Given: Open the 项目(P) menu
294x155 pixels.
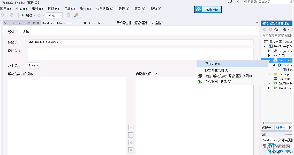Looking at the screenshot, I should (x=5, y=9).
